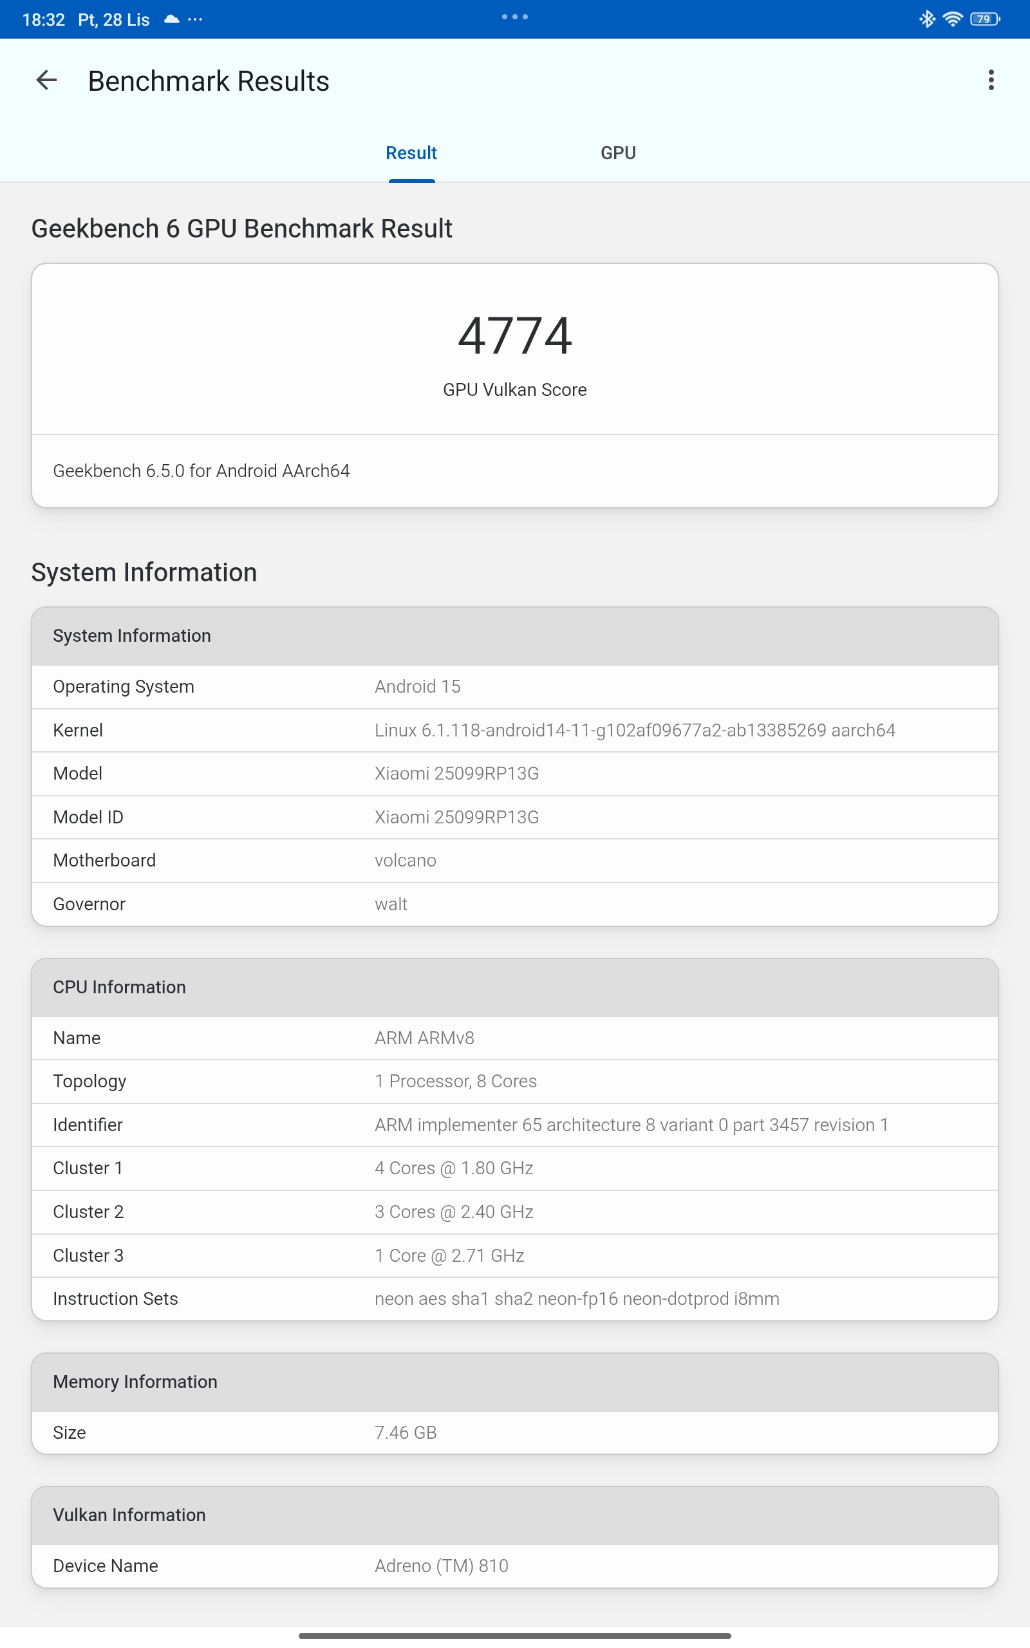
Task: Tap the Geekbench 6.5.0 version text
Action: pyautogui.click(x=201, y=471)
